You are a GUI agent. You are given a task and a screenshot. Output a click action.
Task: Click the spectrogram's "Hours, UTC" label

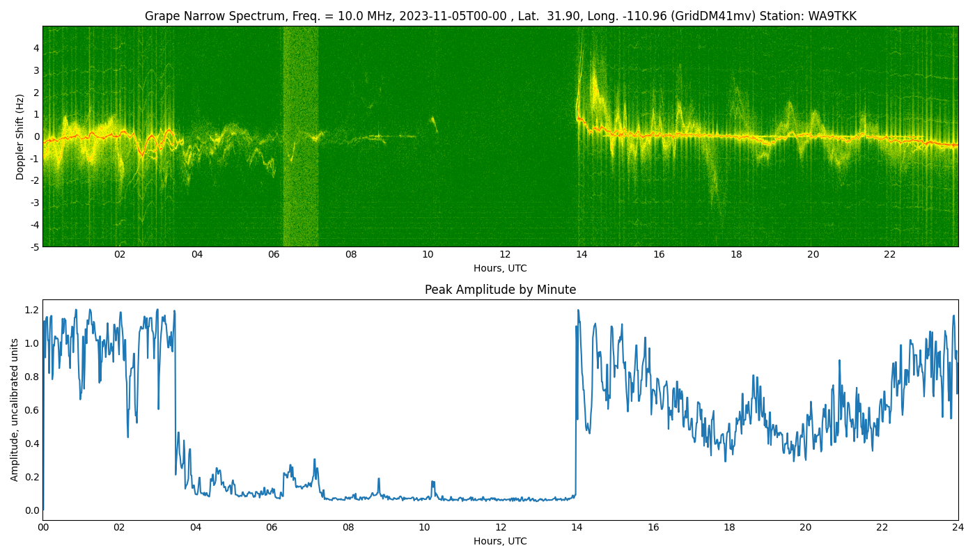500,268
